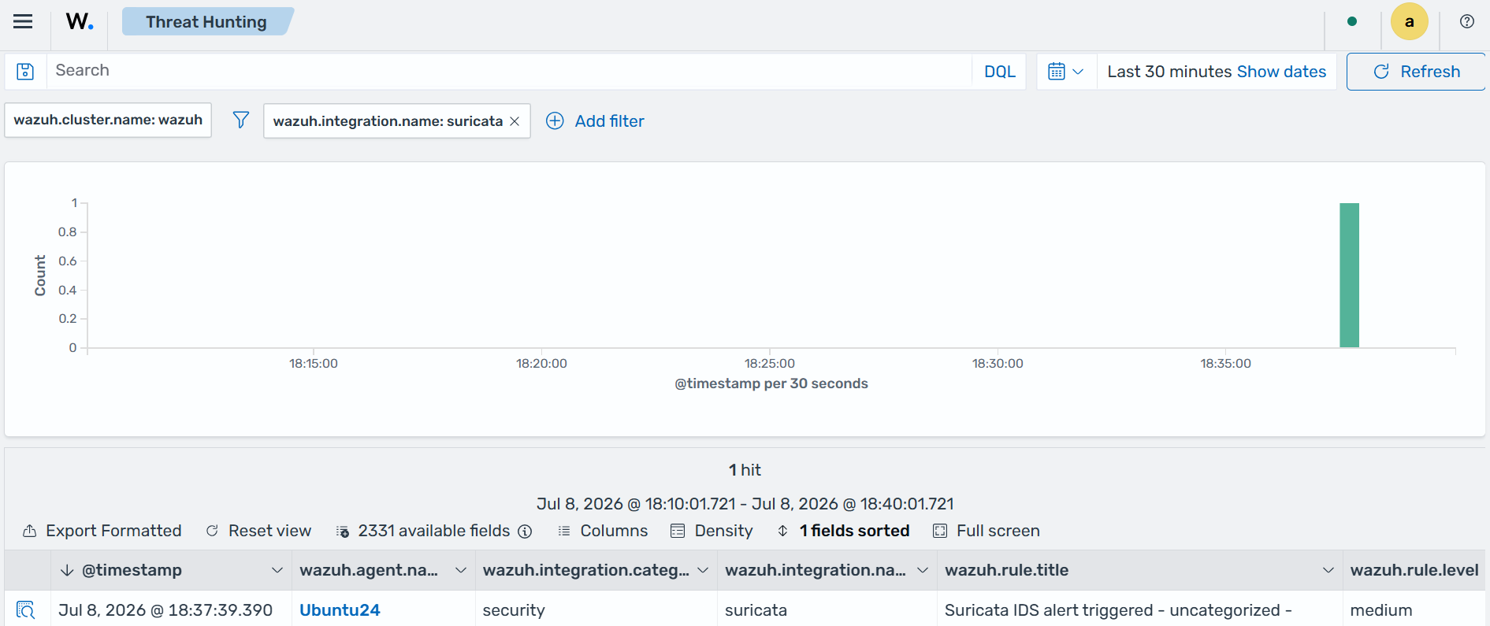Remove the suricata integration filter
The image size is (1490, 626).
pos(515,121)
